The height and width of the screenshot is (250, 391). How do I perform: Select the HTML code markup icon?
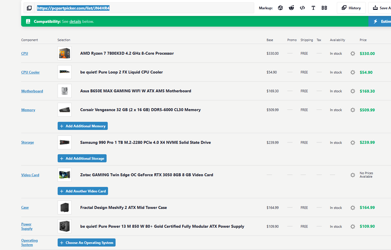point(302,8)
